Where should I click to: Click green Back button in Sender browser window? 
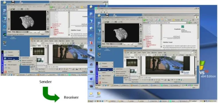click(x=51, y=7)
